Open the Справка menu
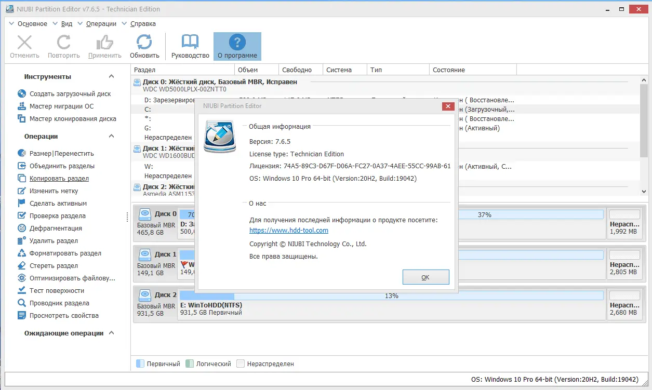 pyautogui.click(x=142, y=23)
